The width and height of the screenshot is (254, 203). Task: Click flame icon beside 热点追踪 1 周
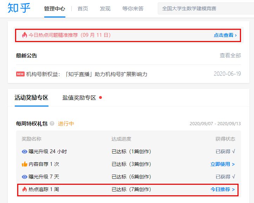click(x=24, y=189)
